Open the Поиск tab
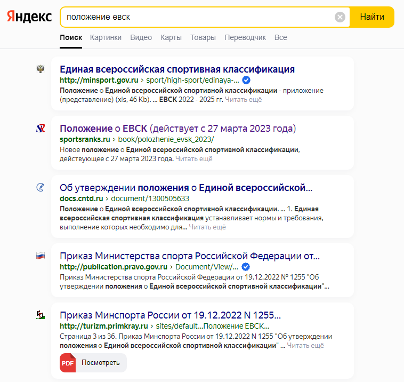Viewport: 404px width, 382px height. 71,37
